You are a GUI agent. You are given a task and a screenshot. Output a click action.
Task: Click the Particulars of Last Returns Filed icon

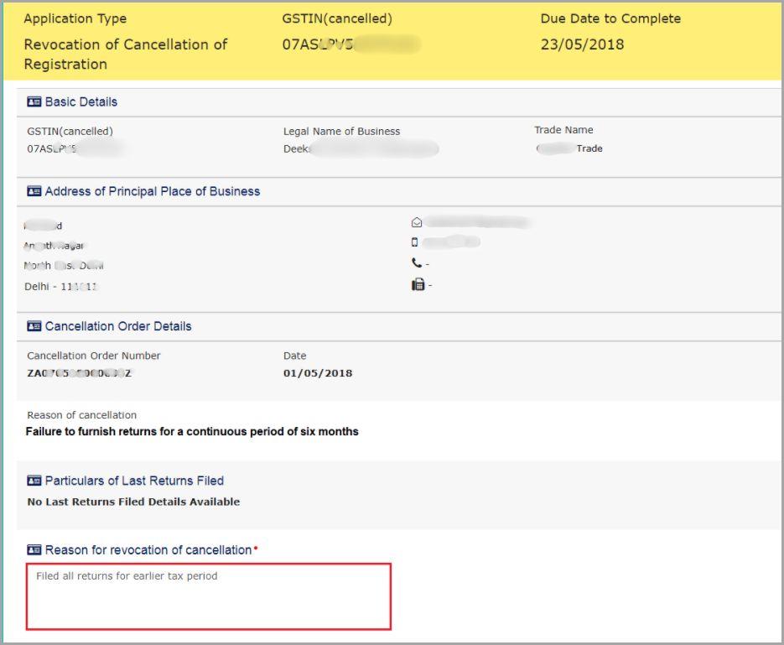[34, 481]
